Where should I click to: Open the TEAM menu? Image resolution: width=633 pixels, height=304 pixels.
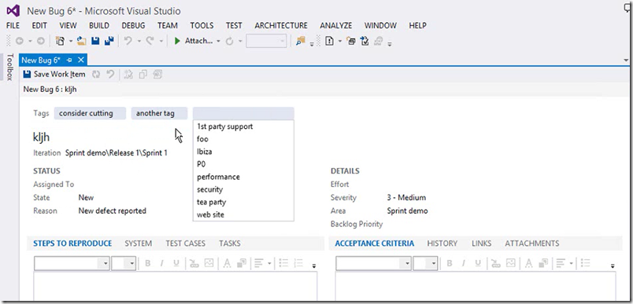click(x=168, y=25)
